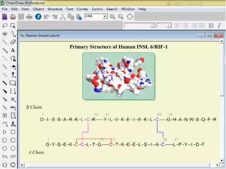Select the Marquee selection tool

click(x=13, y=26)
